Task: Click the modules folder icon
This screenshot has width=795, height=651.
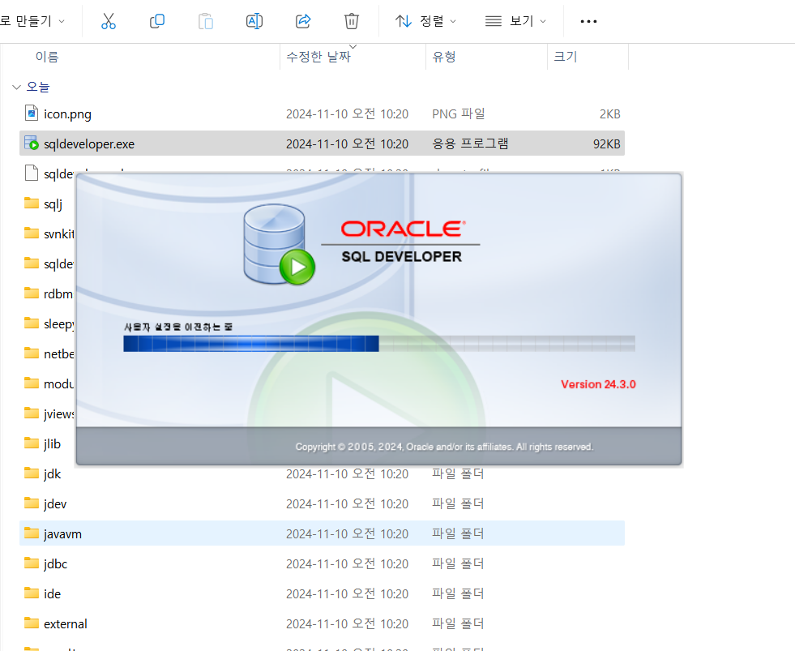Action: point(32,383)
